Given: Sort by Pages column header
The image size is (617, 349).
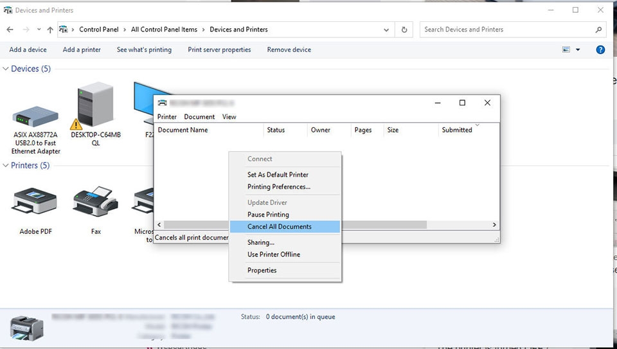Looking at the screenshot, I should 367,130.
